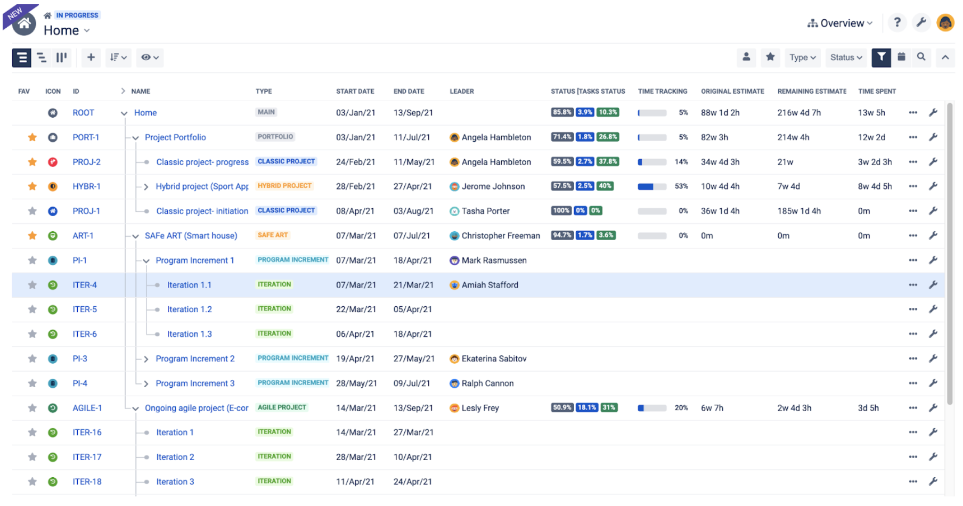Toggle the favorites star filter in toolbar
This screenshot has height=506, width=963.
[x=770, y=58]
